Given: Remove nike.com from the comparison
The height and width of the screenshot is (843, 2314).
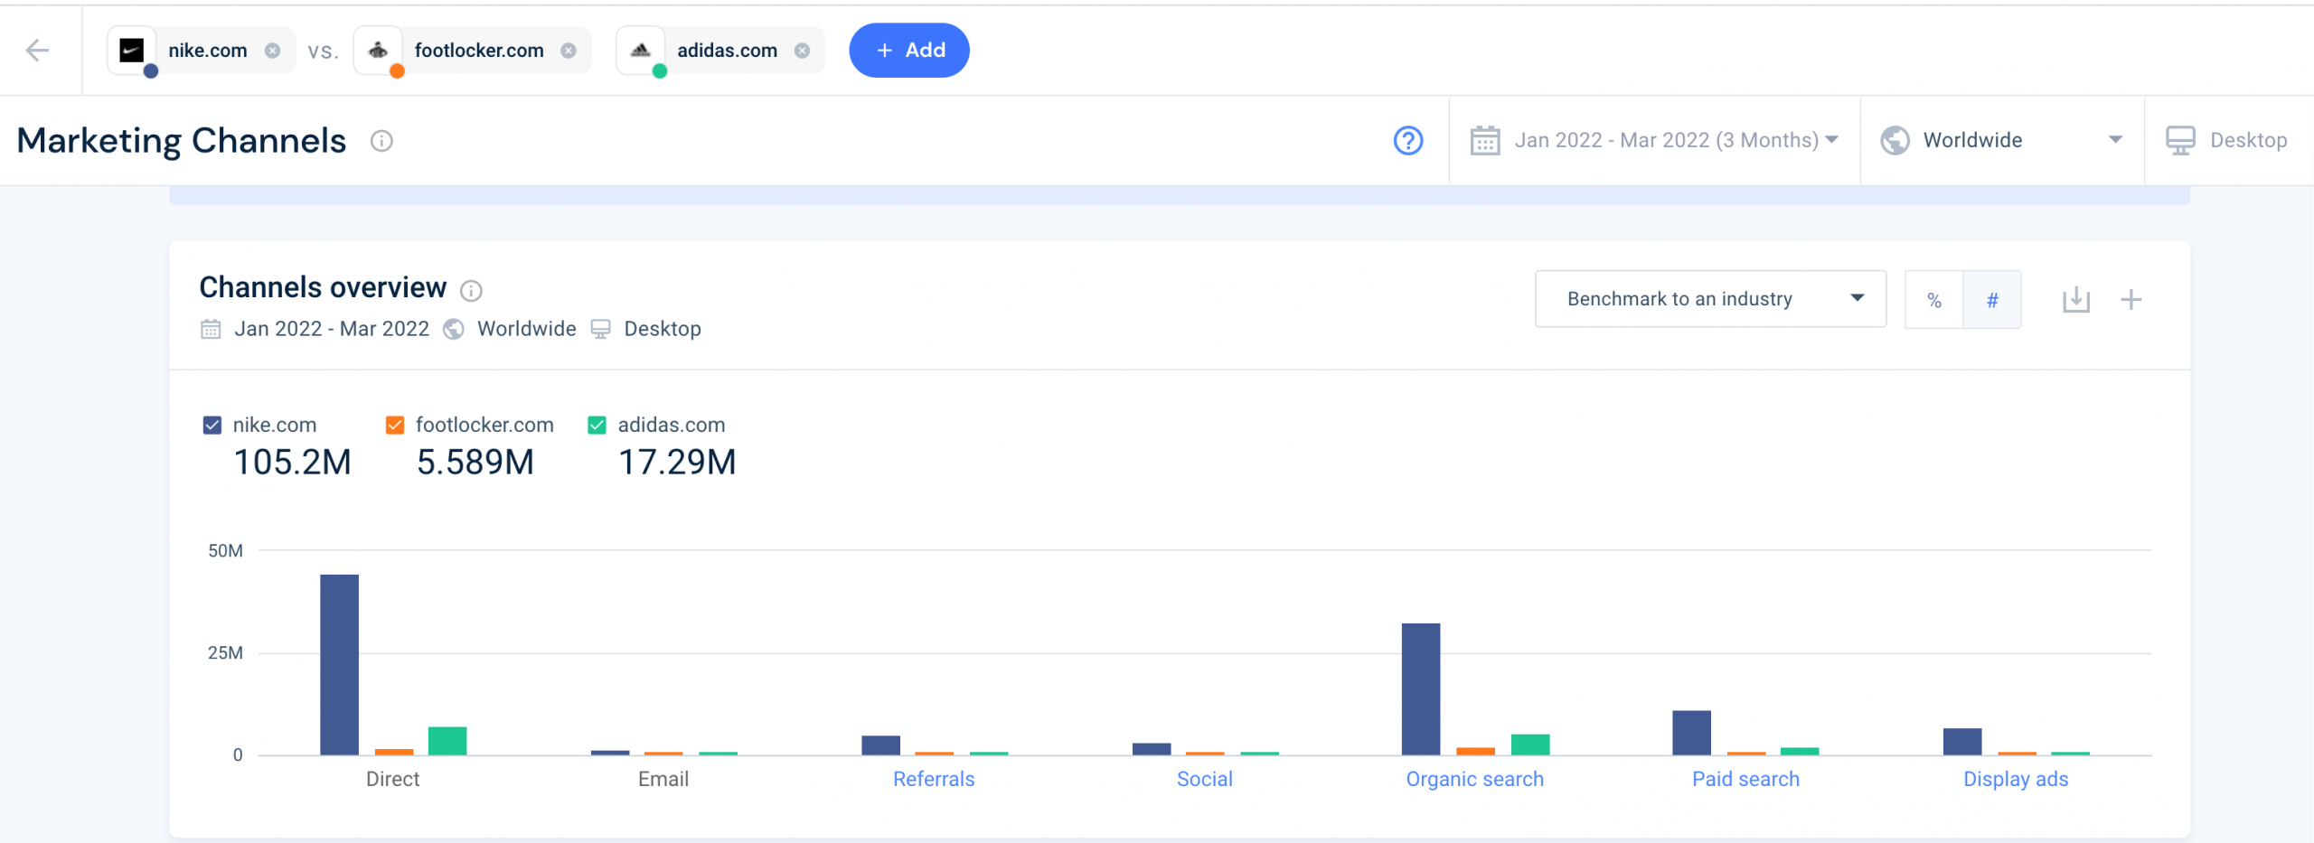Looking at the screenshot, I should (272, 51).
